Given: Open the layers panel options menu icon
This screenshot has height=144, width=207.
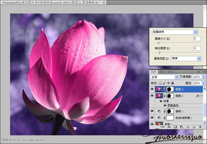Looking at the screenshot, I should tap(204, 72).
